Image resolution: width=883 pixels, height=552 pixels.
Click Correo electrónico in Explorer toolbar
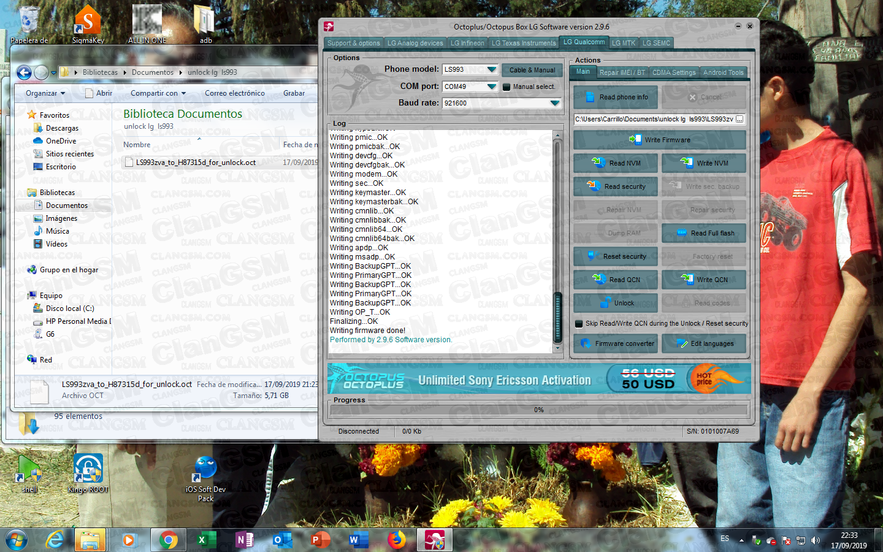pyautogui.click(x=235, y=93)
